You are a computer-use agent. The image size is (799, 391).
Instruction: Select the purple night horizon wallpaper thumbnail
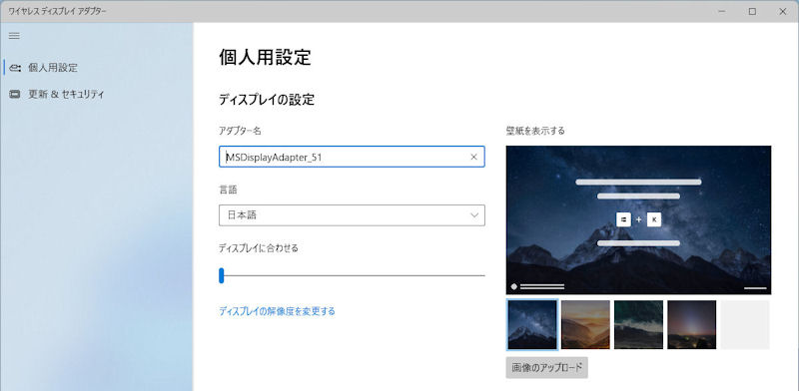pos(691,324)
